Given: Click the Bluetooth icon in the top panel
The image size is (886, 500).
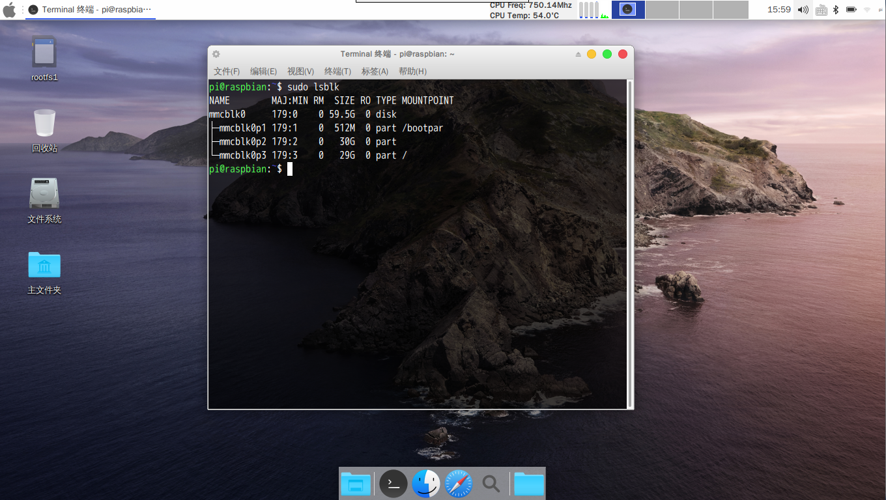Looking at the screenshot, I should point(835,10).
